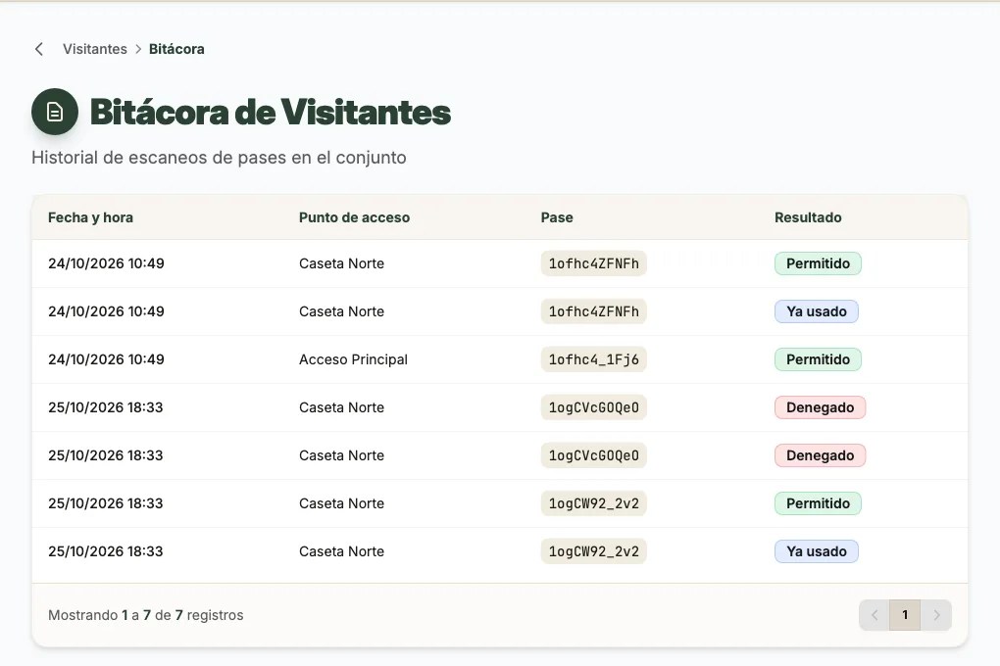This screenshot has height=666, width=1000.
Task: Select pass code 1ofhc4_1Fj6
Action: tap(594, 359)
